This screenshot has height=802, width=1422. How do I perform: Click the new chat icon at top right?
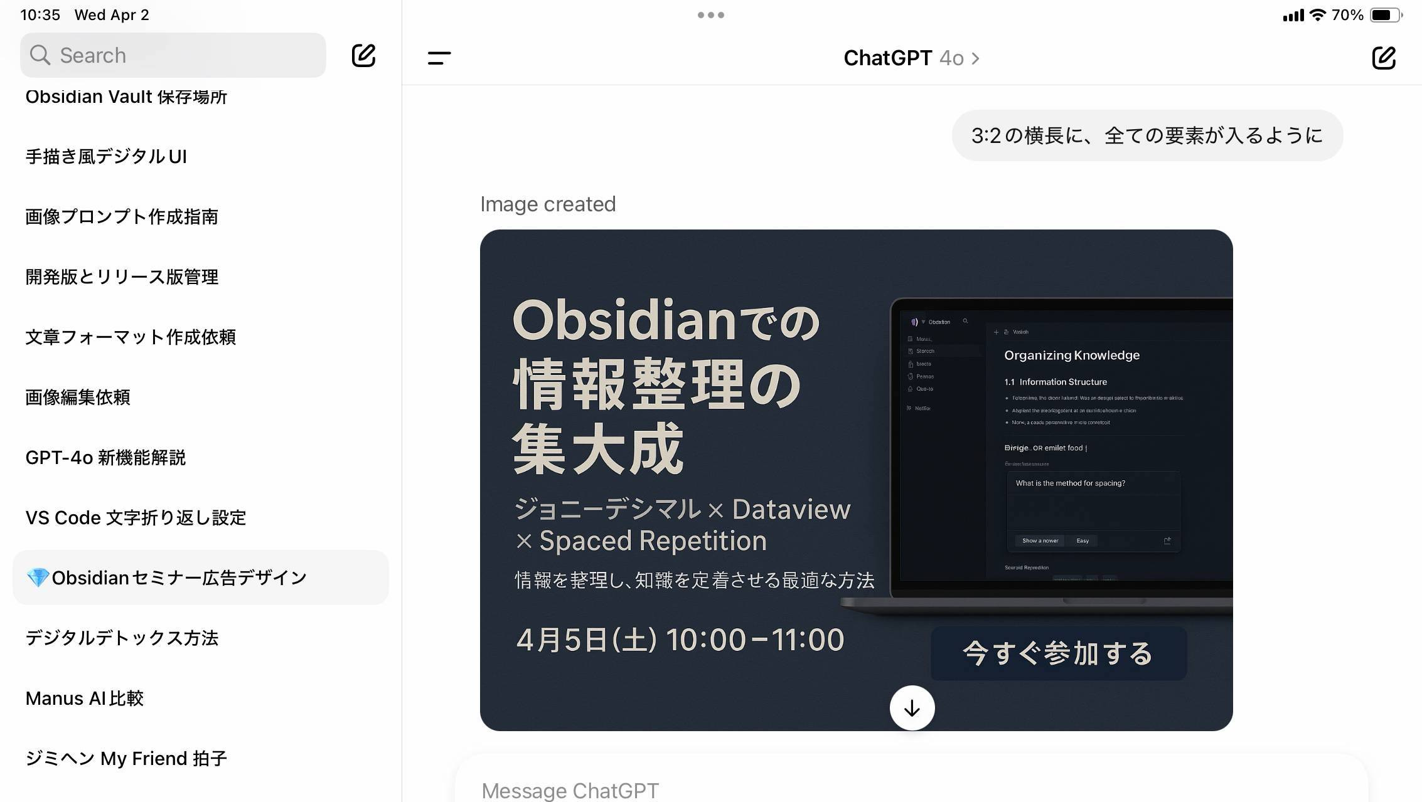click(1384, 58)
